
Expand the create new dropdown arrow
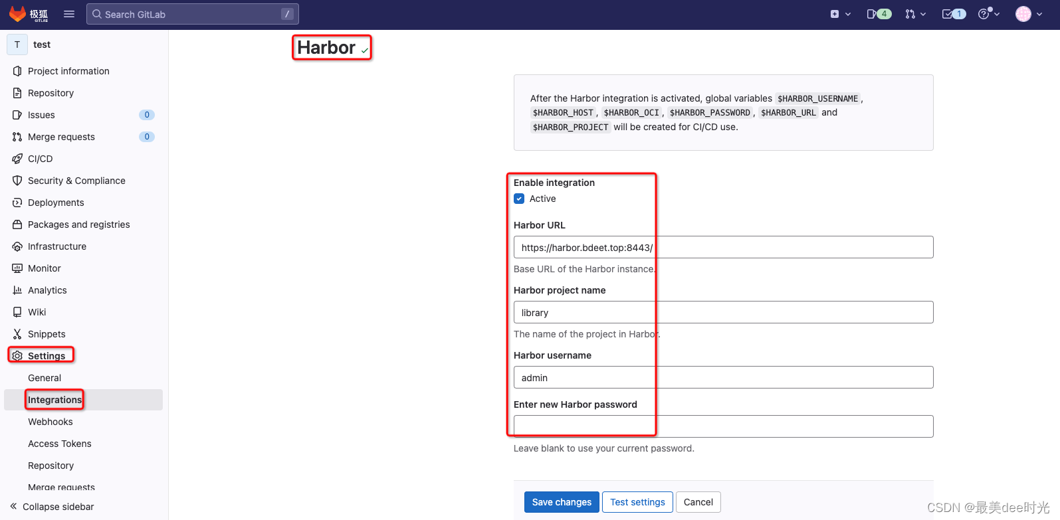pos(848,14)
